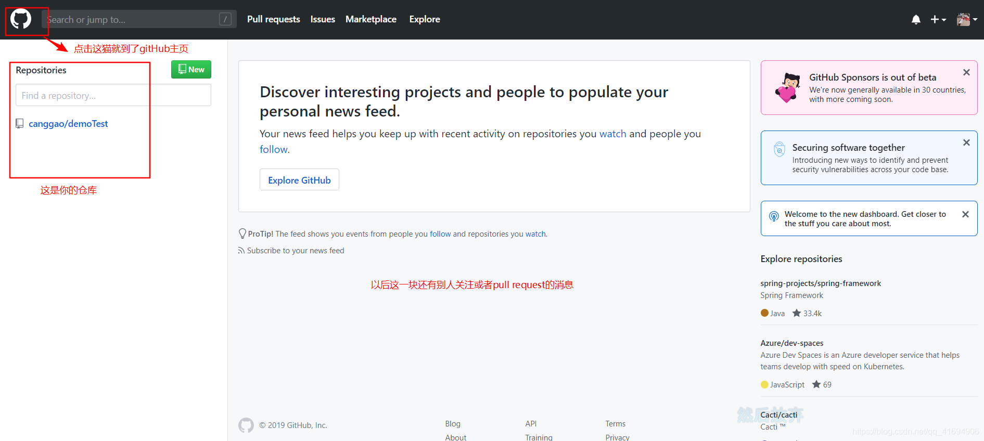Click the repository icon beside canggao/demoTest
This screenshot has height=441, width=984.
[20, 124]
